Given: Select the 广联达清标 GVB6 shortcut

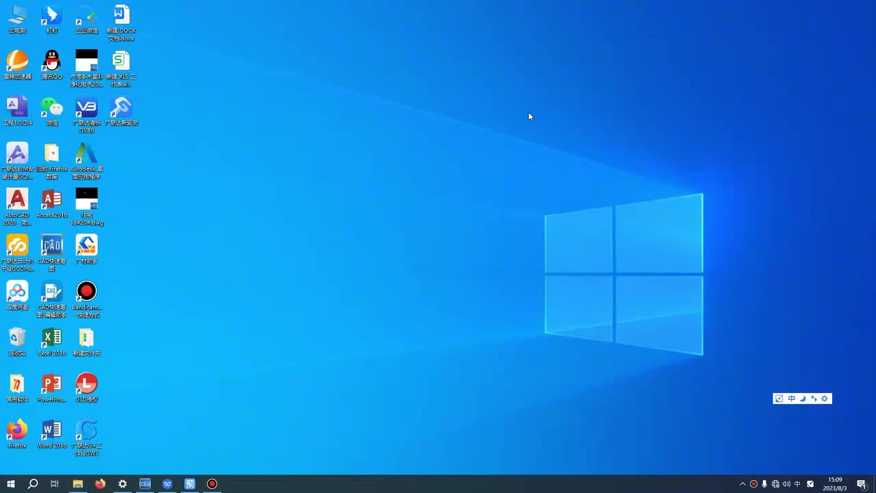Looking at the screenshot, I should [x=87, y=115].
